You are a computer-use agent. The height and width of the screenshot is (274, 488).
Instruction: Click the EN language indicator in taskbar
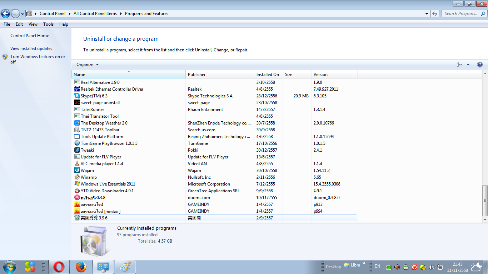(377, 266)
